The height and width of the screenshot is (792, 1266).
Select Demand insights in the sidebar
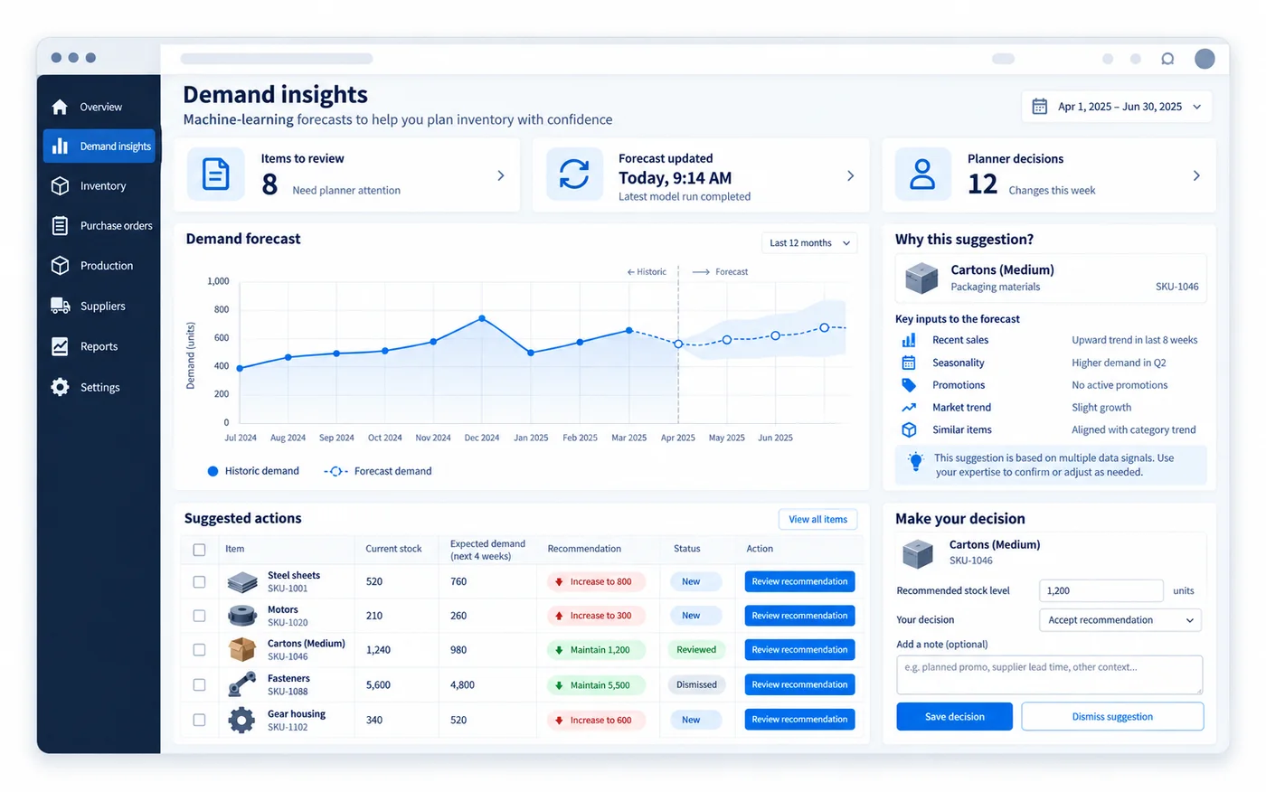pos(99,146)
